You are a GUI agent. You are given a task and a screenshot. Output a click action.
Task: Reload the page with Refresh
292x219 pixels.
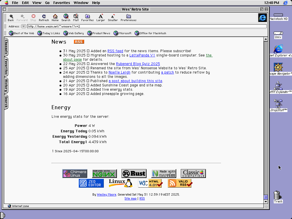coord(44,18)
